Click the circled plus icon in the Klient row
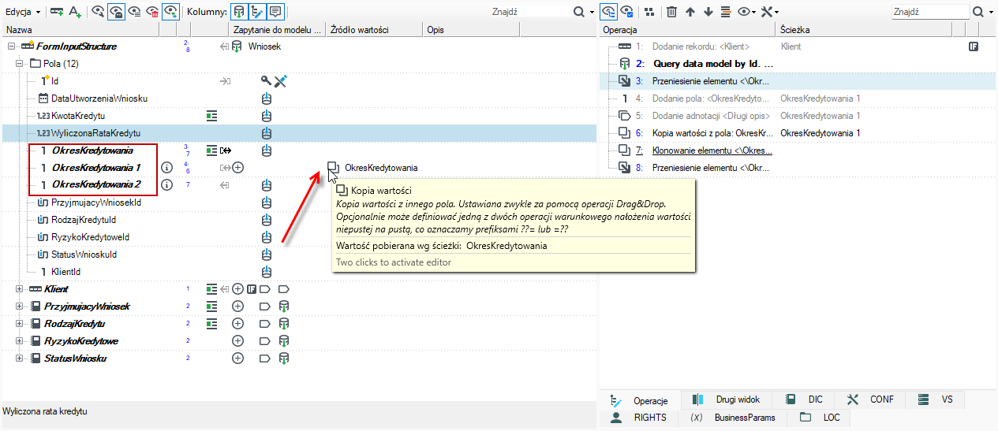The width and height of the screenshot is (998, 431). (x=237, y=289)
